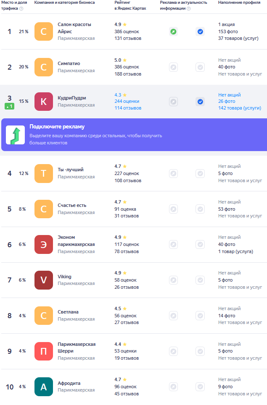
Task: Click «37 товаров (услуг)» text
Action: click(238, 38)
